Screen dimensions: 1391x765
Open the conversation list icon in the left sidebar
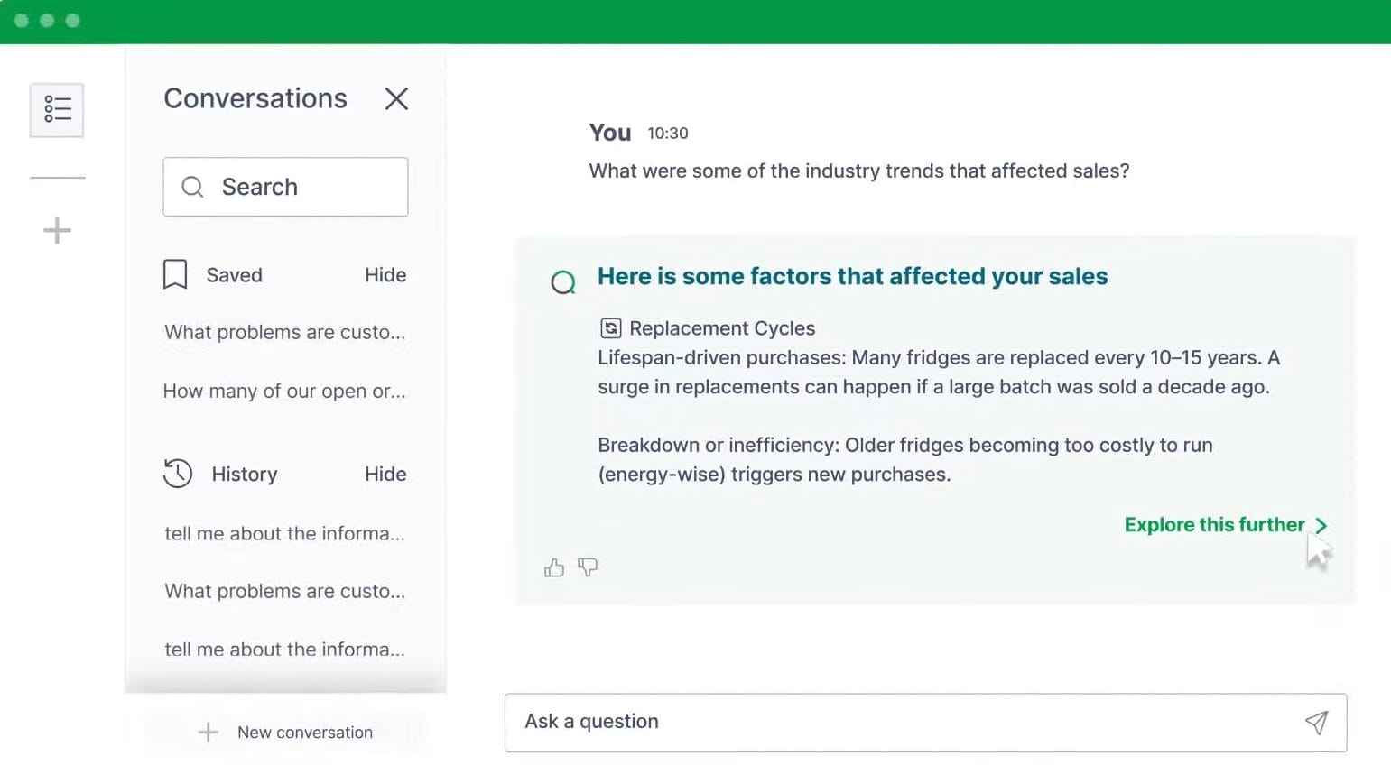(57, 109)
